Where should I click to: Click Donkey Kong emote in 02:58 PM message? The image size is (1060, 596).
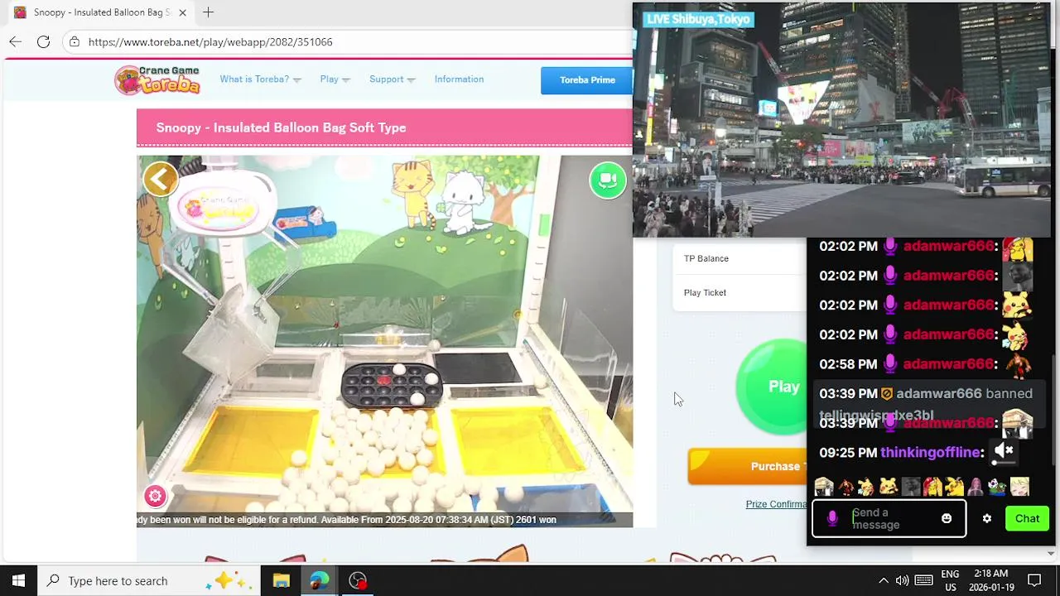[x=1017, y=364]
